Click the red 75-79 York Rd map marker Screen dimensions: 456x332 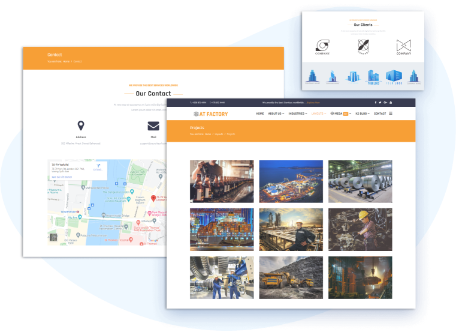tap(153, 199)
